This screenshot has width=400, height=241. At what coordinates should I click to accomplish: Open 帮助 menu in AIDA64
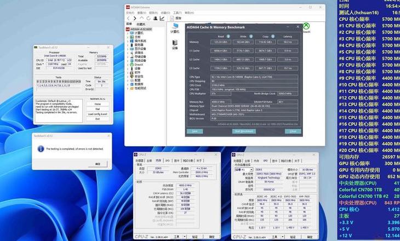[x=189, y=13]
